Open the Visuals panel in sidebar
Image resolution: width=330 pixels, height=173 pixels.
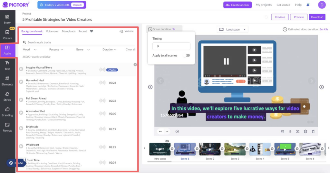pos(7,35)
